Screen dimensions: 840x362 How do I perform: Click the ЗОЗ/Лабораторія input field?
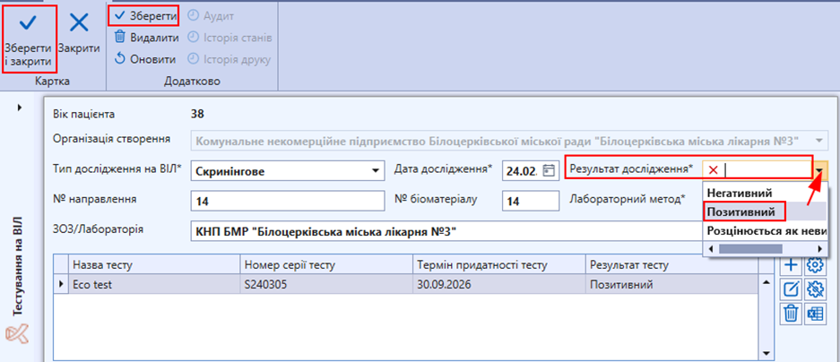(x=446, y=232)
